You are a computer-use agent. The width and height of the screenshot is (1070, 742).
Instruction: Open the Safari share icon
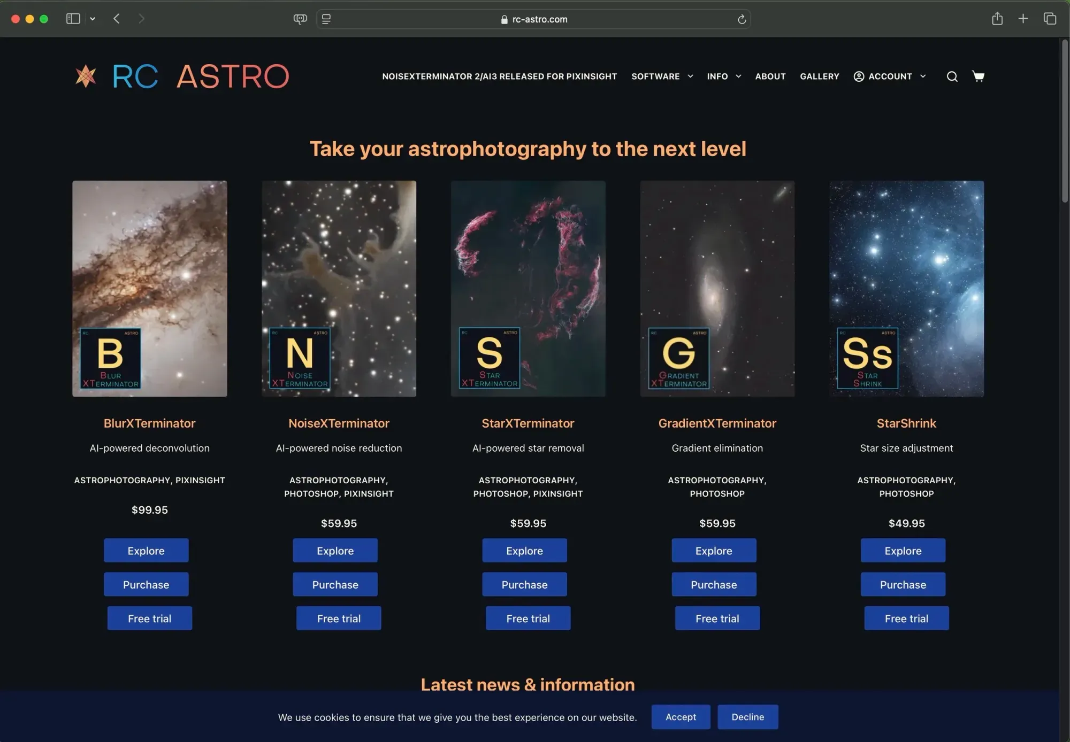(997, 19)
